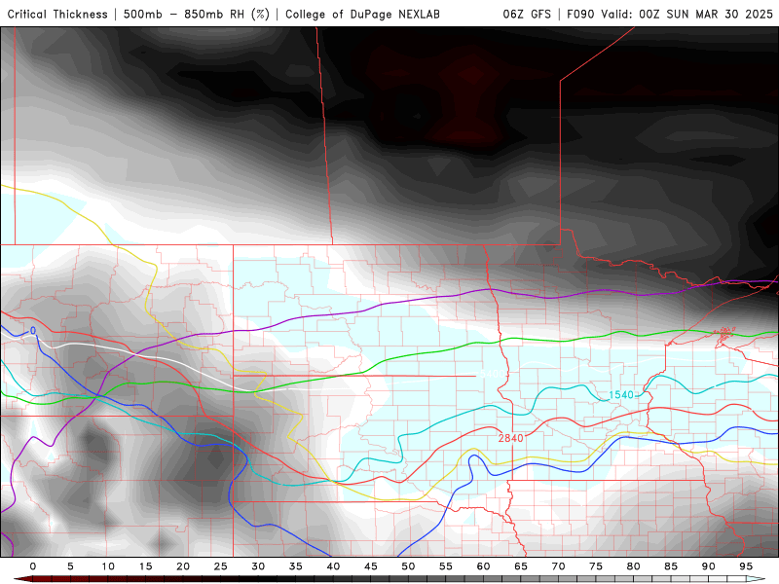Click the red "2840" contour label

coord(510,437)
